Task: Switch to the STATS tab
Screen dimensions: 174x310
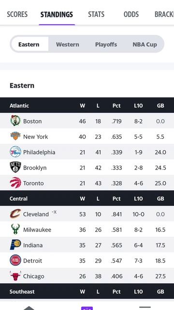Action: (x=96, y=15)
